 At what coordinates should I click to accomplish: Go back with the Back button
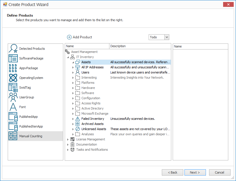172,172
